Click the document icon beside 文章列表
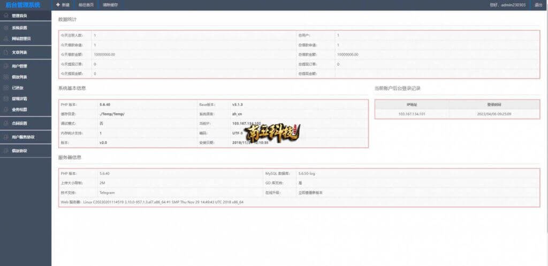The image size is (548, 266). pos(6,52)
